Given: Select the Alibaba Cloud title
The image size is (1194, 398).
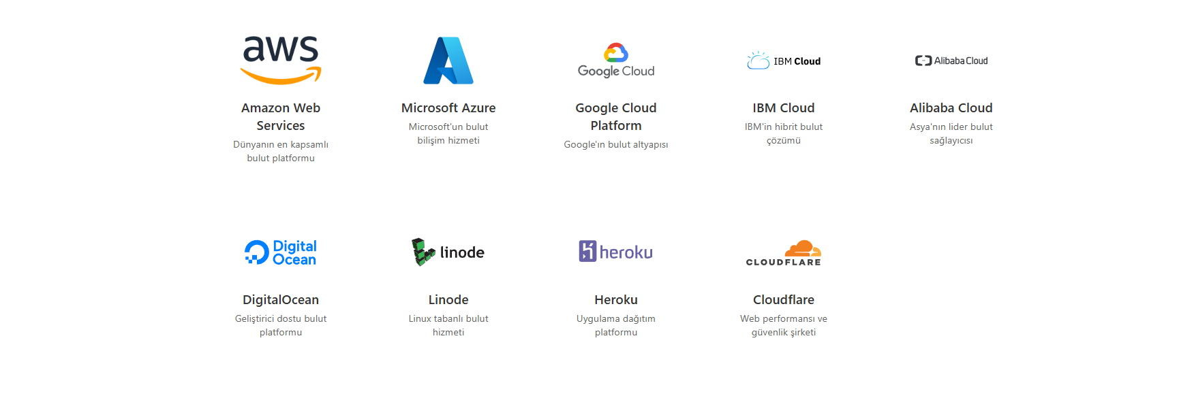Looking at the screenshot, I should 951,107.
